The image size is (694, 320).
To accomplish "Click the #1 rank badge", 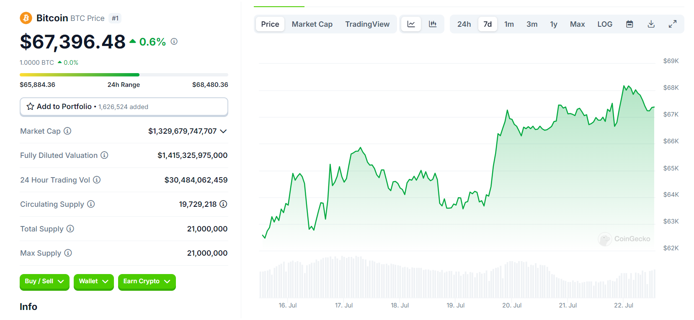I will click(x=115, y=18).
